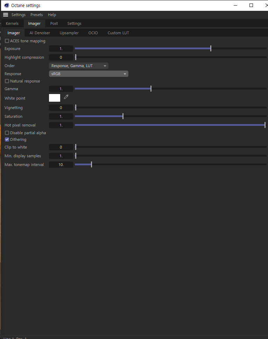Open the Presets menu
The height and width of the screenshot is (339, 268).
36,15
